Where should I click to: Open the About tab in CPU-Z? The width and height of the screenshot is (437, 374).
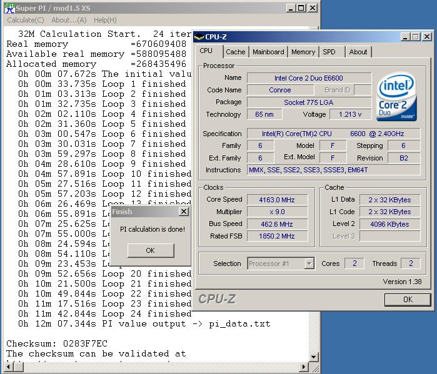358,52
